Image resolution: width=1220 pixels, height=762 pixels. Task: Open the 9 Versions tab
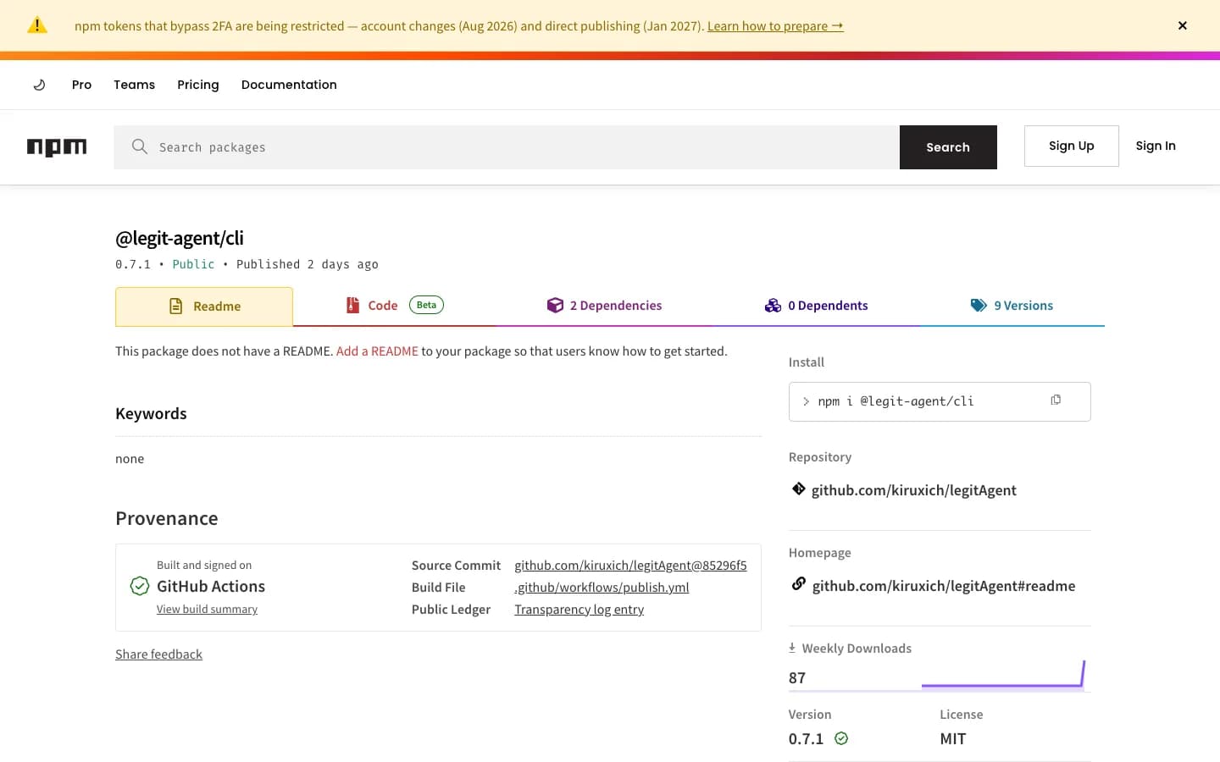[x=1012, y=306]
